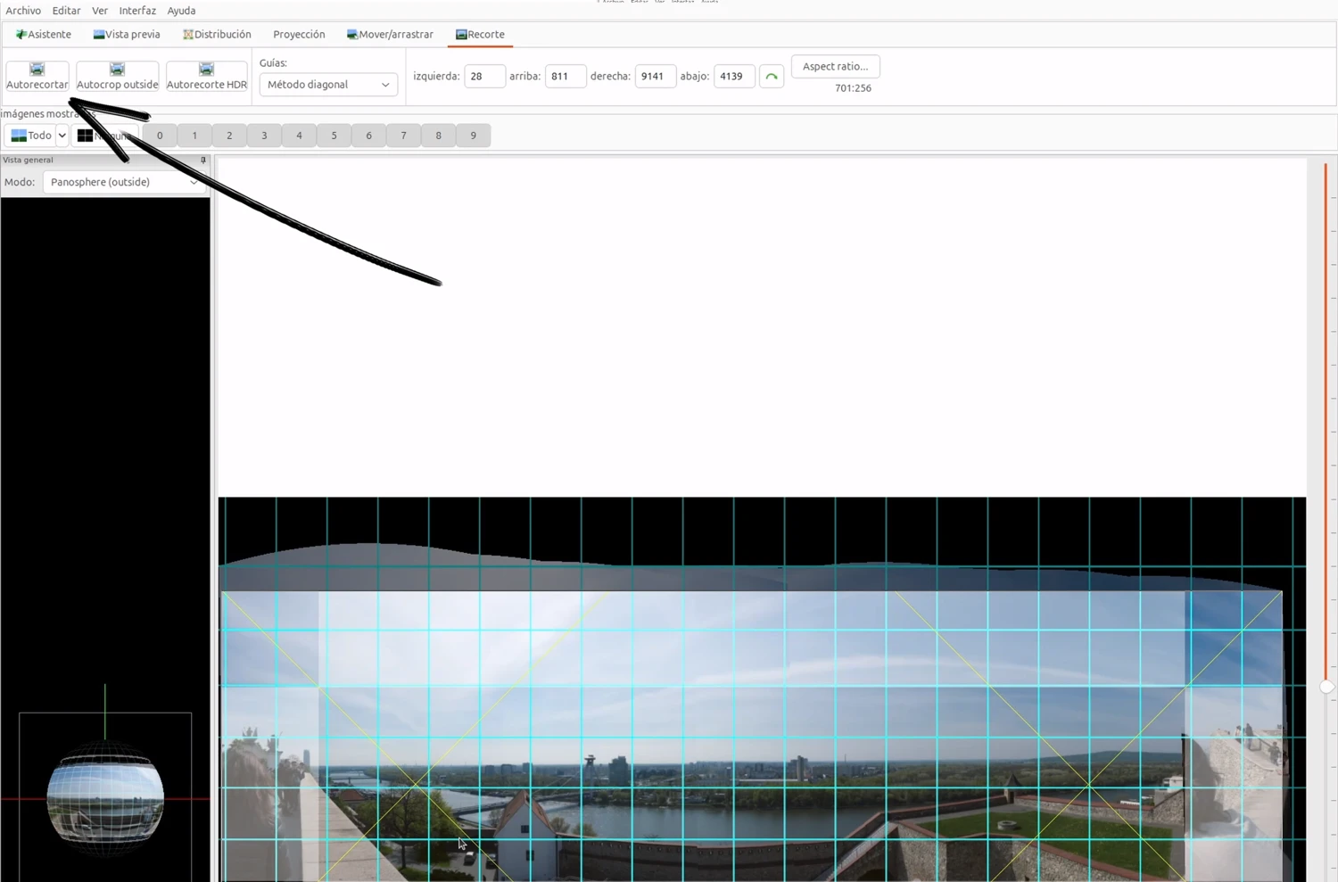Open the Distribución tab
The width and height of the screenshot is (1338, 882).
coord(217,34)
